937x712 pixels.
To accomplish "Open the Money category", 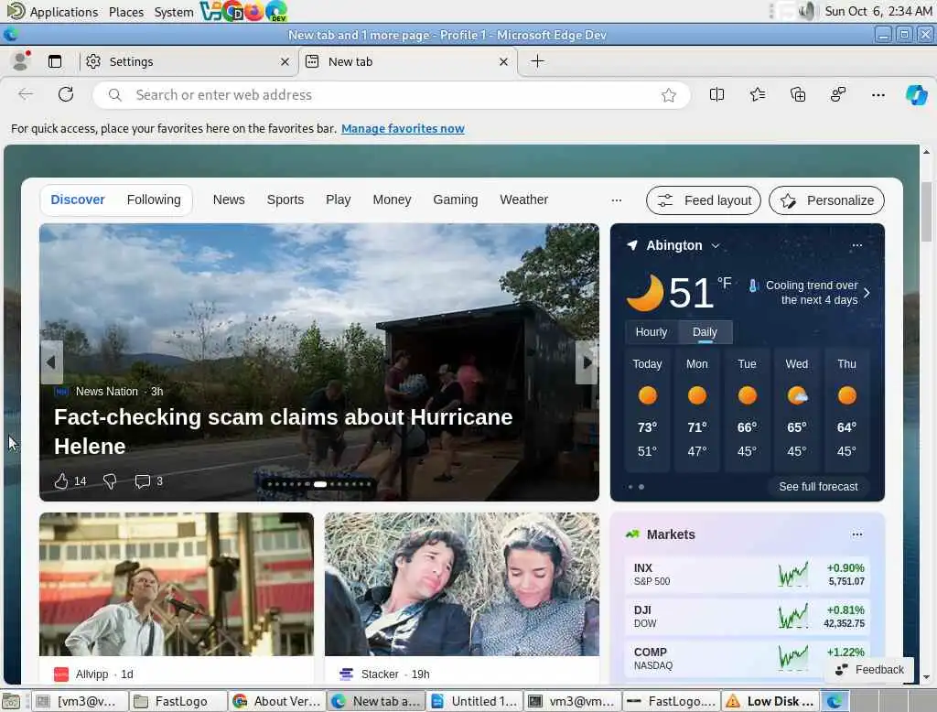I will [392, 200].
